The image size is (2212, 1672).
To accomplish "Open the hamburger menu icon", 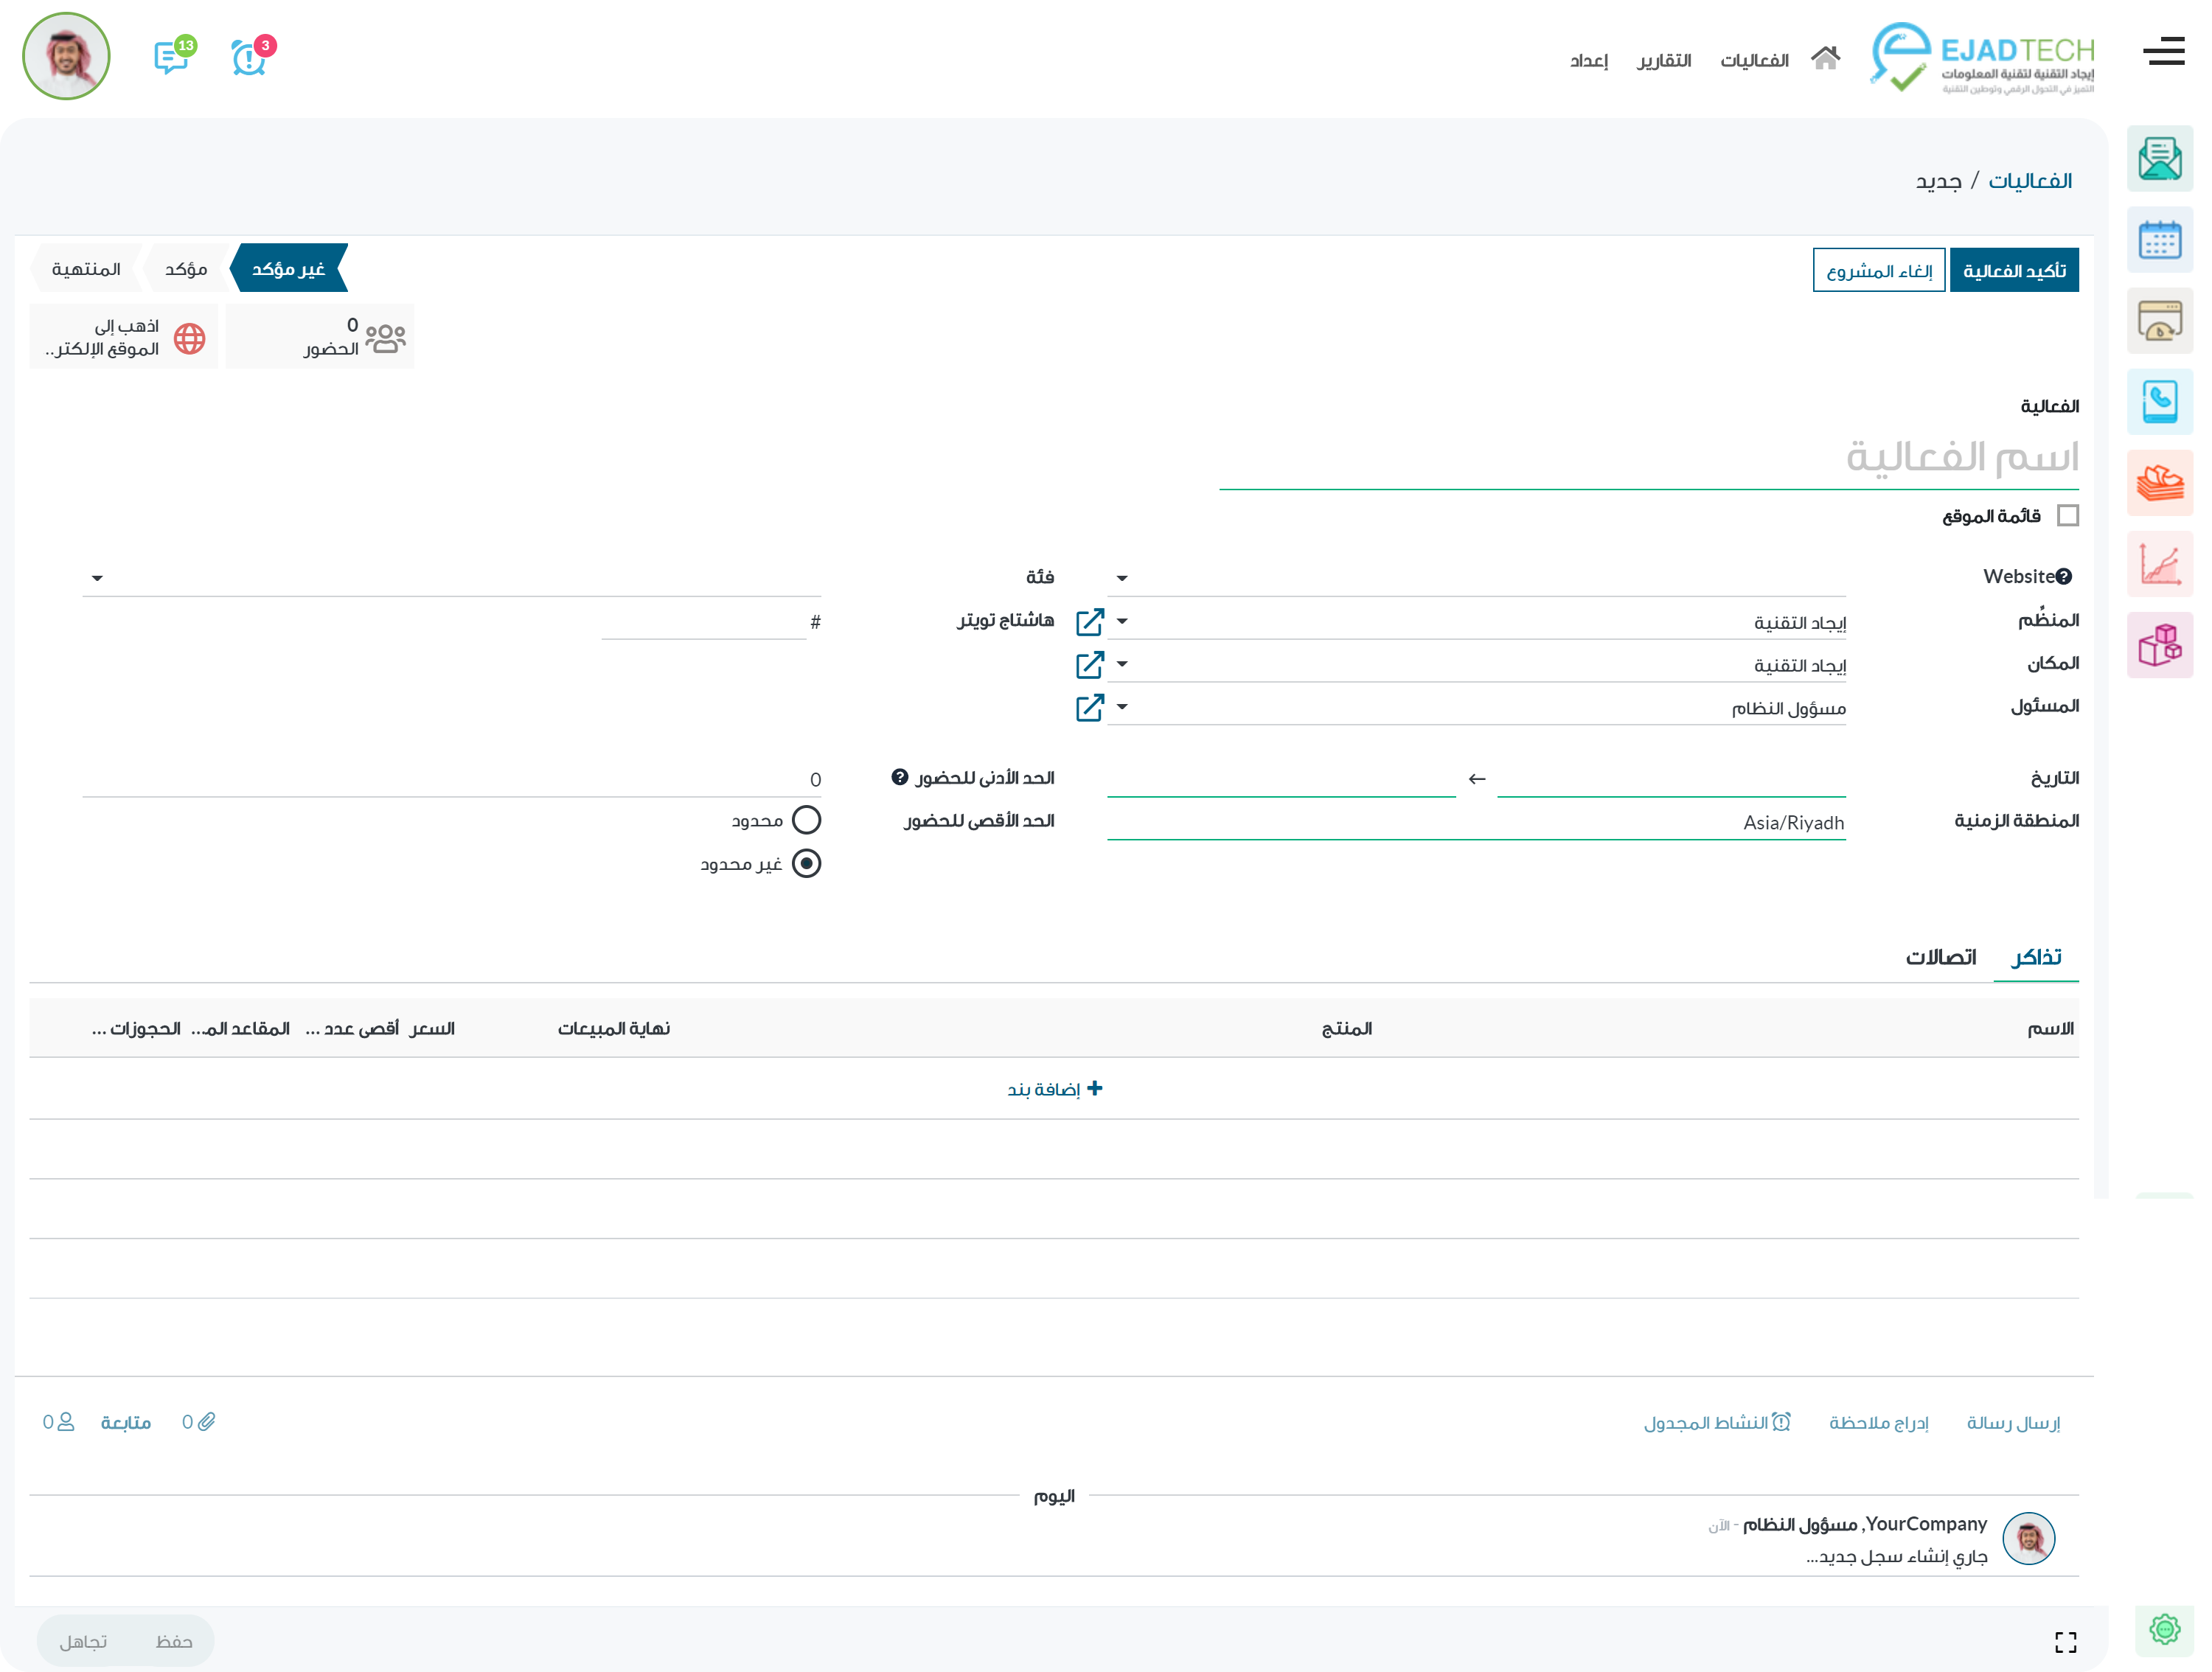I will [2163, 52].
